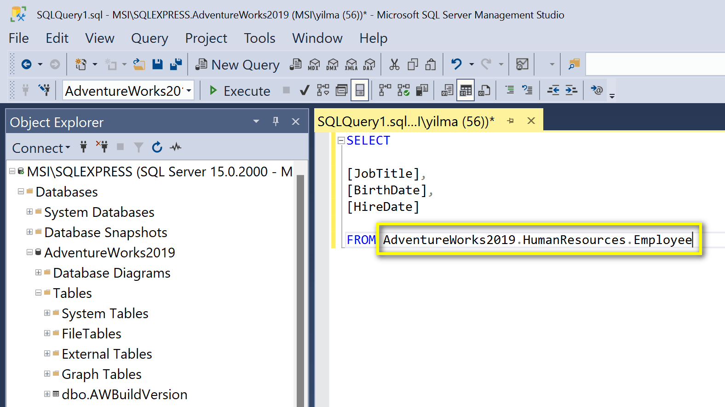Collapse the MSI\SQLEXPRESS server node
The image size is (725, 407).
point(12,171)
